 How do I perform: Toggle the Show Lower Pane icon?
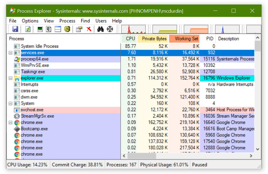(x=58, y=29)
